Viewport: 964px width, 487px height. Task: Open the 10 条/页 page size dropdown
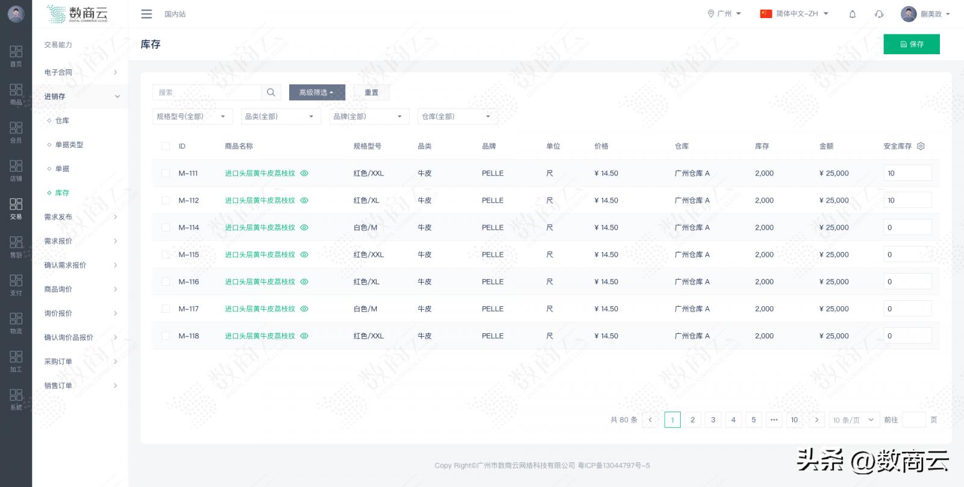pyautogui.click(x=854, y=419)
